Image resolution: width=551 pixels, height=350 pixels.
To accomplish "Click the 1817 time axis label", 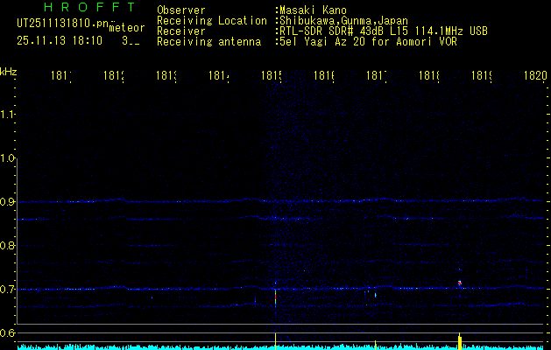I will (x=376, y=76).
